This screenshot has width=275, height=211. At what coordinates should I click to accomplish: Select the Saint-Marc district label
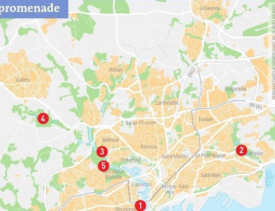click(x=211, y=175)
